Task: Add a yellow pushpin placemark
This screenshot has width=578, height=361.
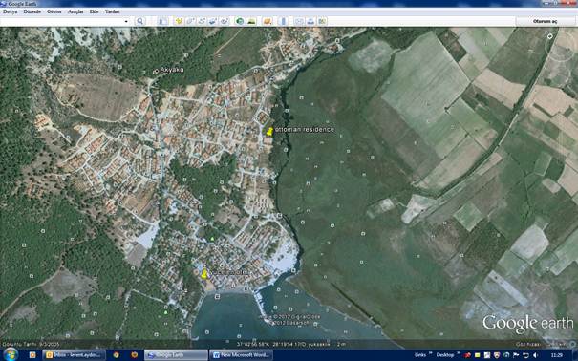Action: coord(179,21)
